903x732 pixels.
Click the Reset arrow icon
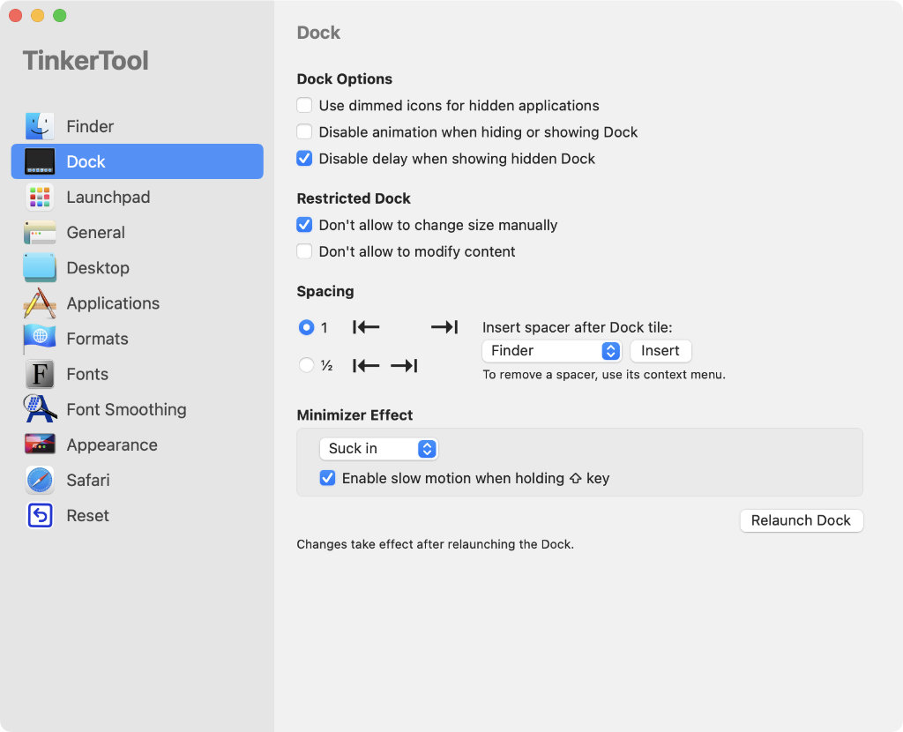click(40, 515)
